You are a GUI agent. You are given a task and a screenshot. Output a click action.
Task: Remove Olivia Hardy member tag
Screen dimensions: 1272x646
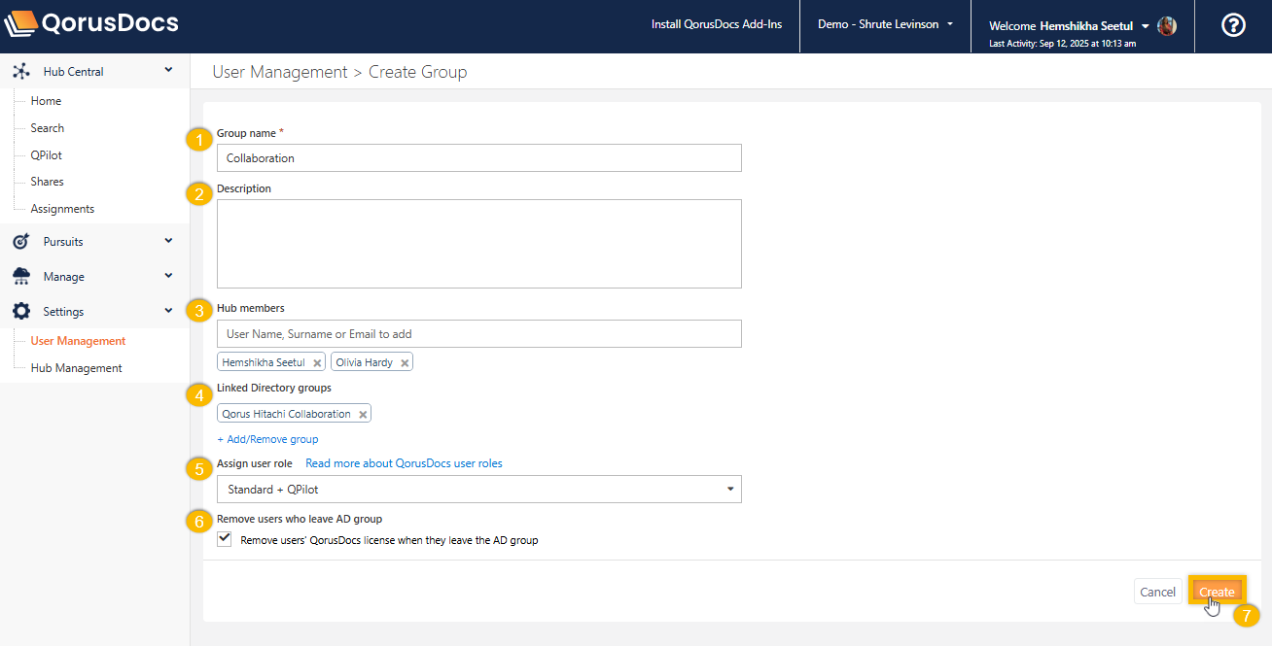tap(405, 362)
